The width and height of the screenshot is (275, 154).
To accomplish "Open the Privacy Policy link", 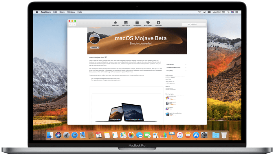I will [170, 71].
